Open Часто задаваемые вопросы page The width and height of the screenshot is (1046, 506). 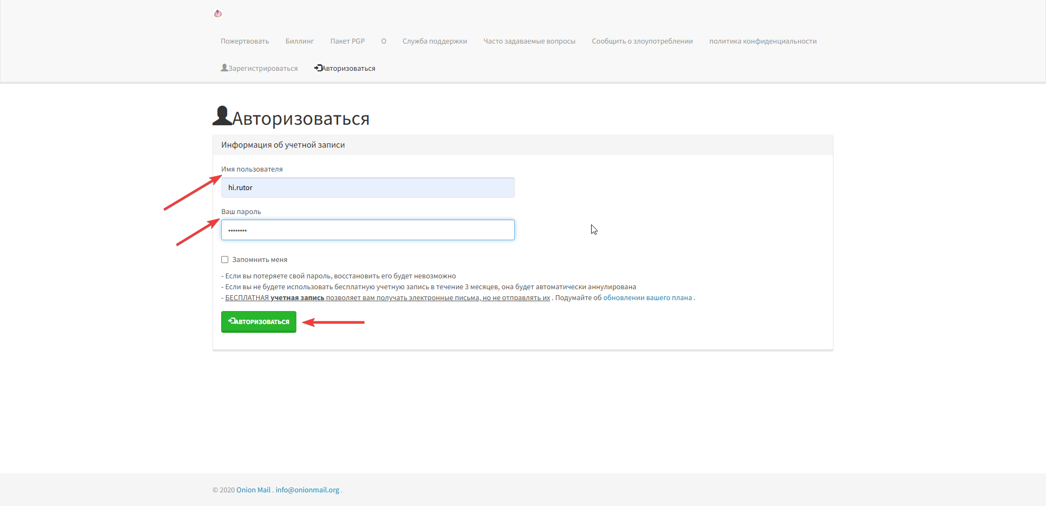(x=529, y=41)
